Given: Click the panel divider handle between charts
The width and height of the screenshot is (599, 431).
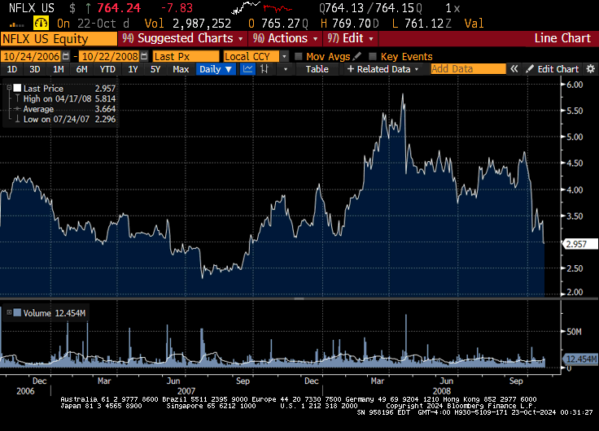Looking at the screenshot, I should tap(299, 299).
